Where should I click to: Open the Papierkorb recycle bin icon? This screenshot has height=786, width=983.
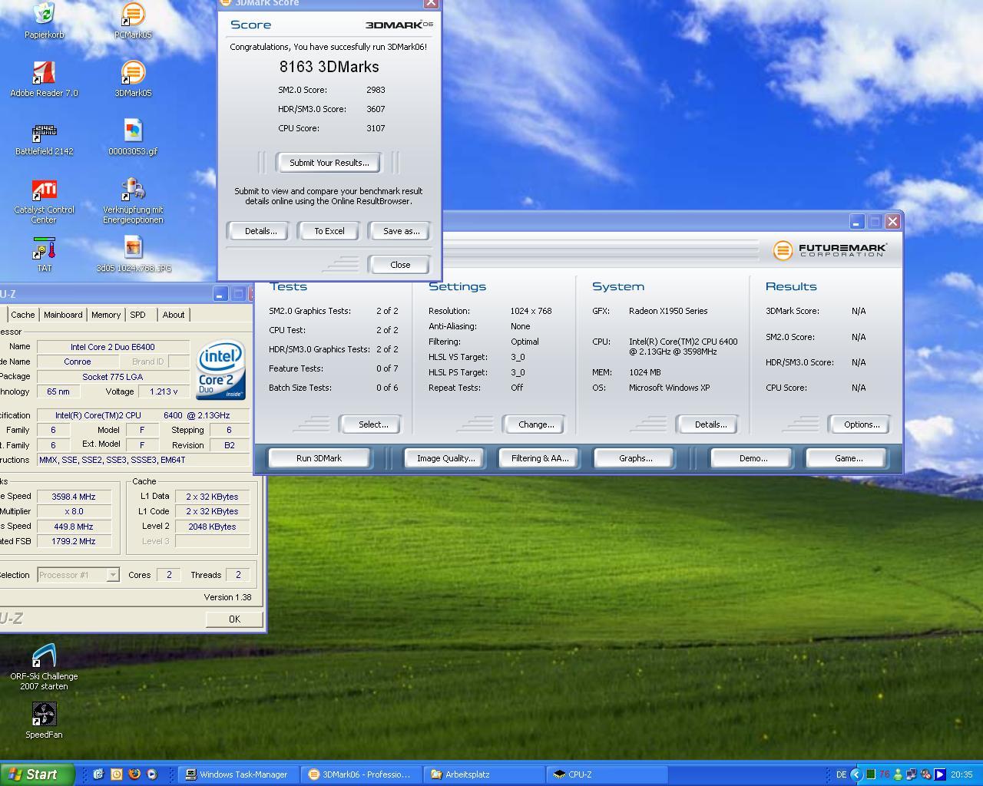pyautogui.click(x=44, y=20)
